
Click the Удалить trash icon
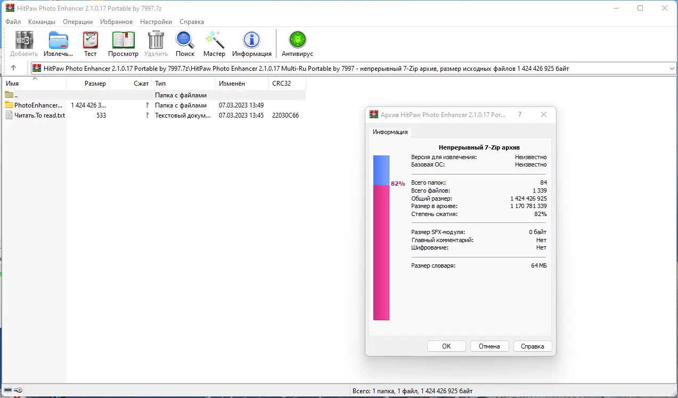pyautogui.click(x=156, y=40)
